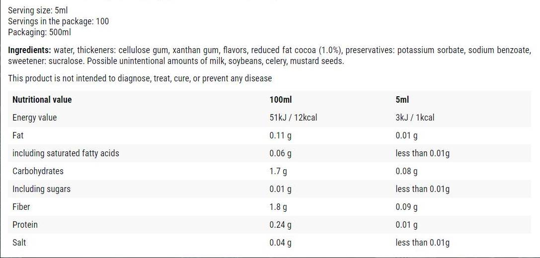Click the "3kJ / 1kcal" energy cell
The width and height of the screenshot is (540, 258).
click(415, 118)
